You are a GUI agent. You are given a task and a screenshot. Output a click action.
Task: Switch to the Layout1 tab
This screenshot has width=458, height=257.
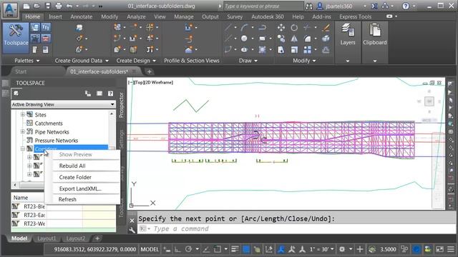(47, 238)
